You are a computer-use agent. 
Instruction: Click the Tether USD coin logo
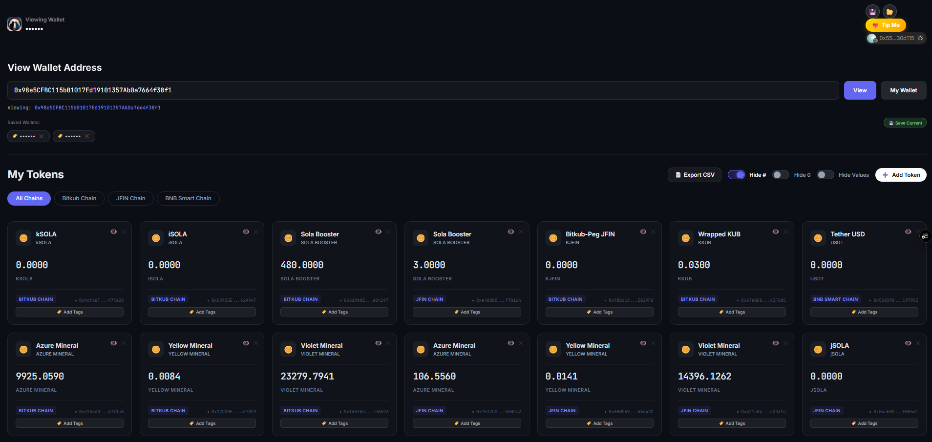coord(818,238)
